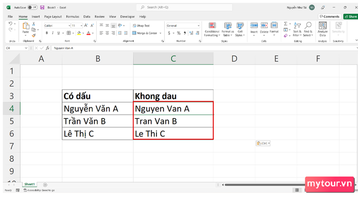Switch to the Data tab
358x197 pixels.
coord(87,17)
